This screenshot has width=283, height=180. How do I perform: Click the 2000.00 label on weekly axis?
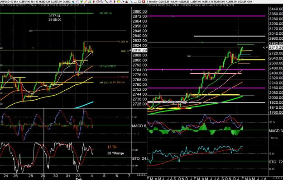(276, 97)
